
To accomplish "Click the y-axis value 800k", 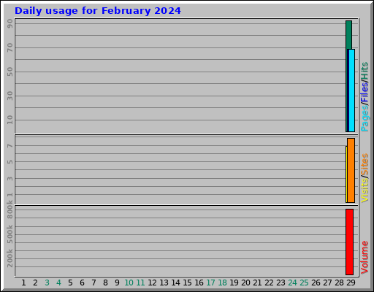I will tap(9, 210).
